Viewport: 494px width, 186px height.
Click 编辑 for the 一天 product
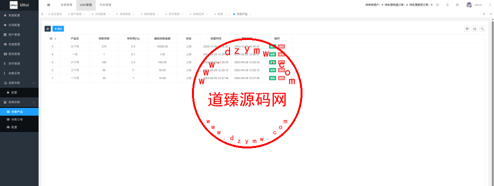tap(273, 54)
